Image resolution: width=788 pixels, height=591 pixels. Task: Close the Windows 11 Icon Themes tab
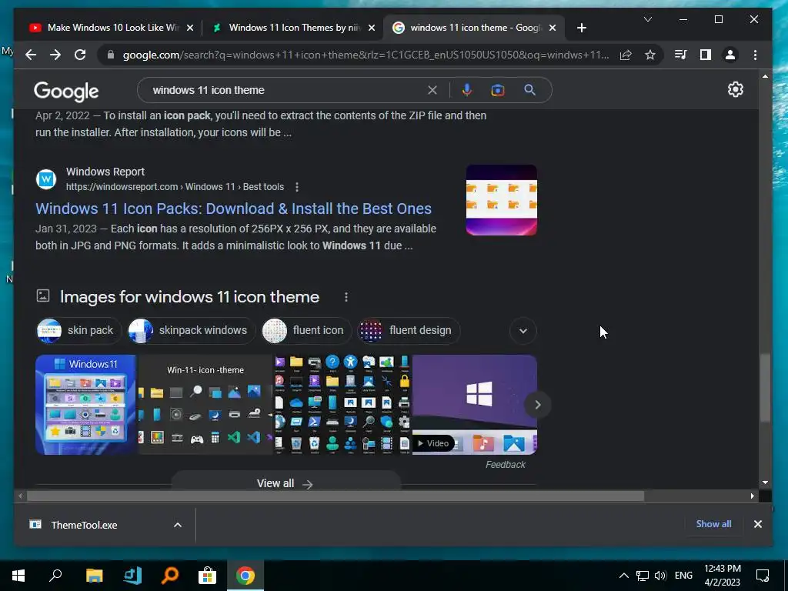372,28
